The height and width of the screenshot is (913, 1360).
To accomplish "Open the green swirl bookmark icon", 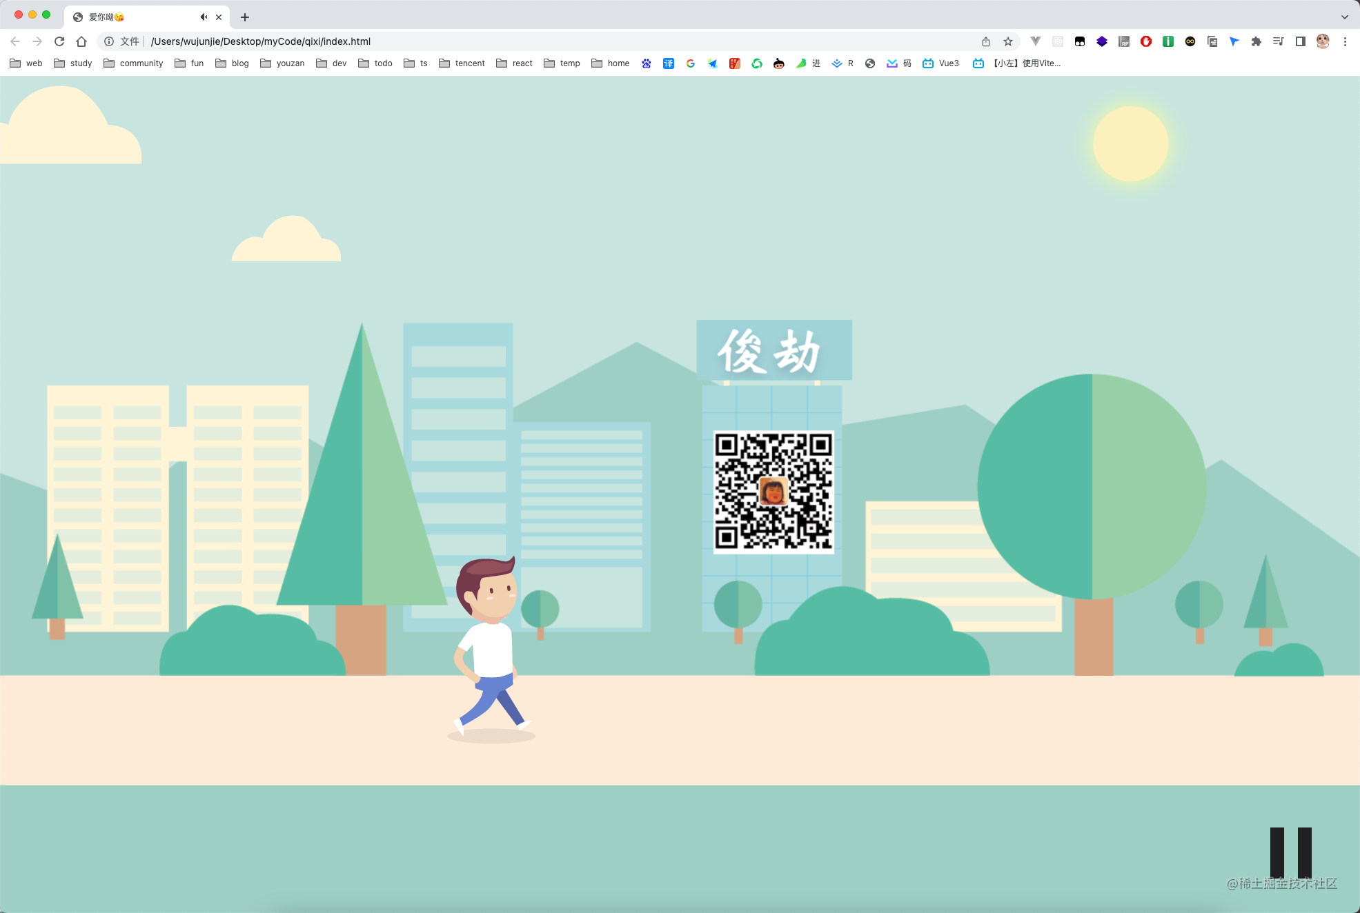I will tap(757, 63).
